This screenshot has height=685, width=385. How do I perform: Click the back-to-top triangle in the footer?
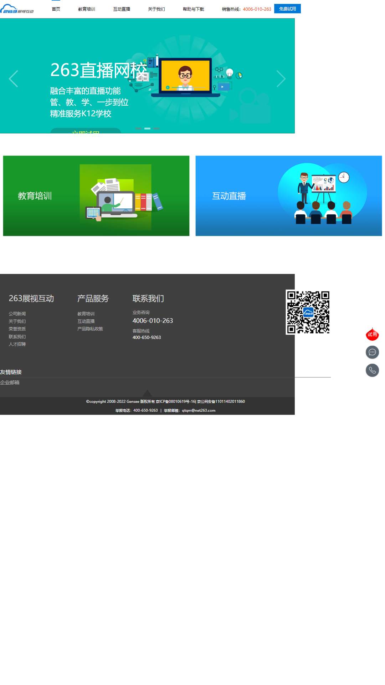147,393
